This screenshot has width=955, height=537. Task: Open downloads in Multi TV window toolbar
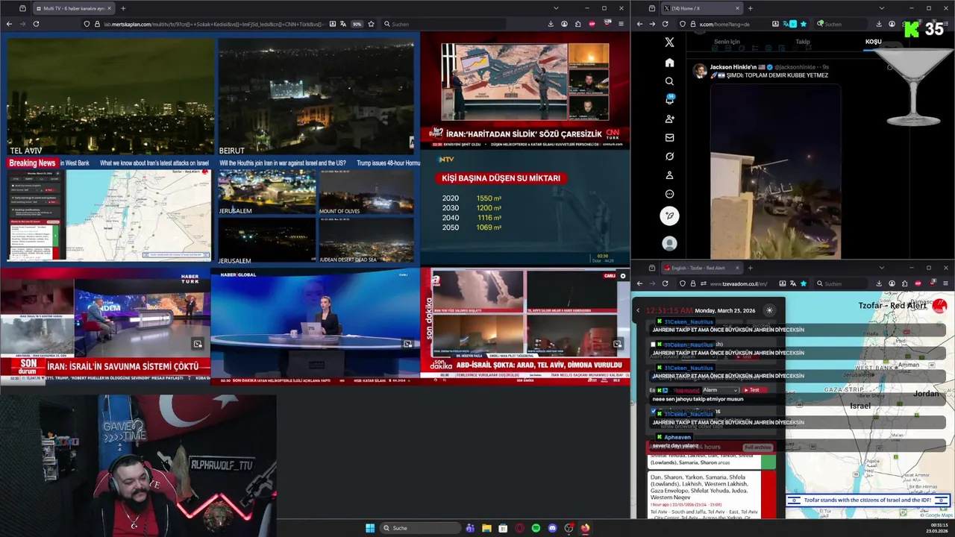click(551, 24)
